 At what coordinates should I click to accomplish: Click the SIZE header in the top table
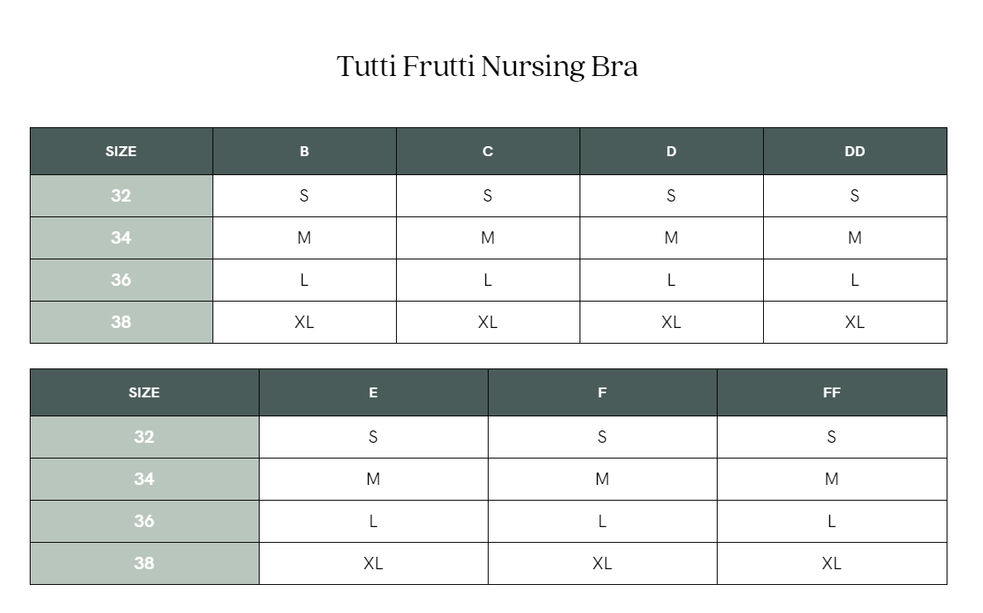122,151
